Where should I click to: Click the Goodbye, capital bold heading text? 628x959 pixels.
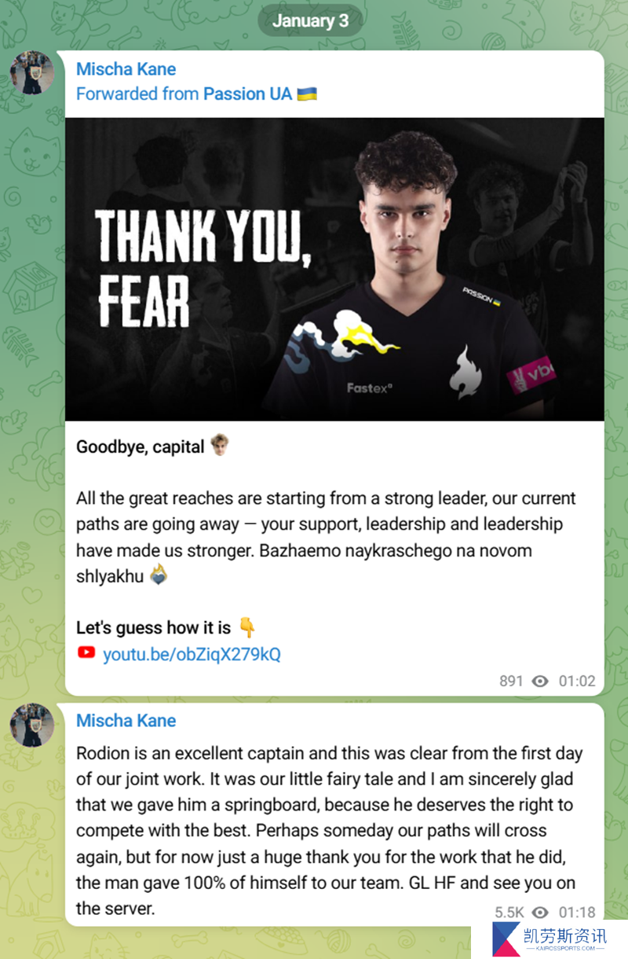click(x=141, y=446)
